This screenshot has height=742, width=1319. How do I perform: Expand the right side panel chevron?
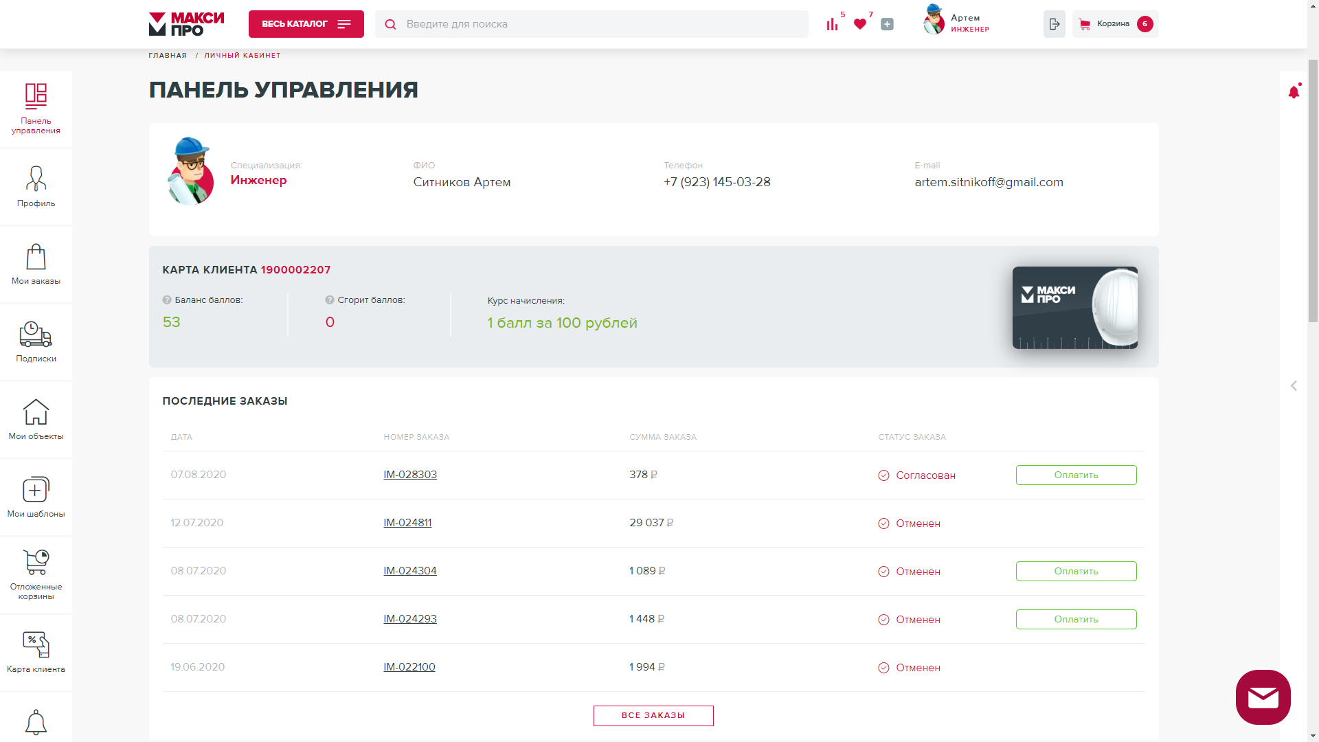pyautogui.click(x=1294, y=386)
